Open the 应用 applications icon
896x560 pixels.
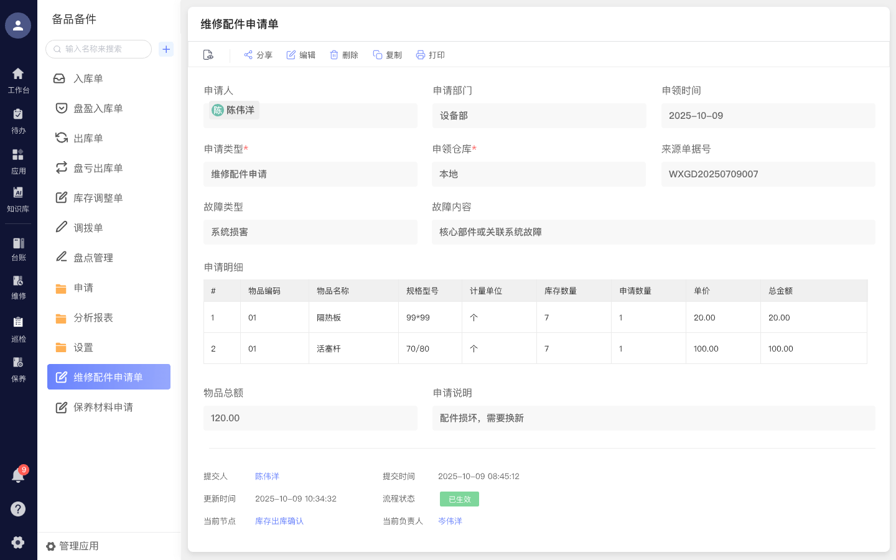[18, 159]
